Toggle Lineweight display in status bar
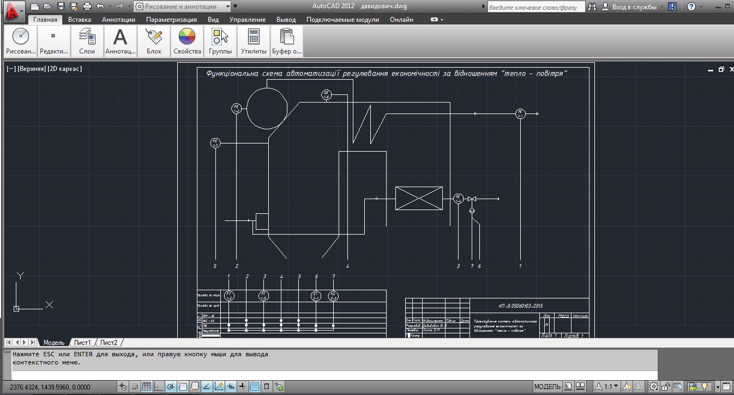 pos(243,387)
